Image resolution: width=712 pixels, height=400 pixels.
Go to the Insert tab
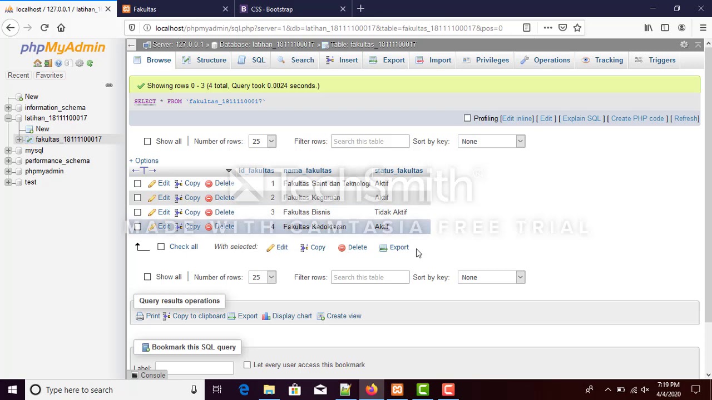[x=342, y=60]
